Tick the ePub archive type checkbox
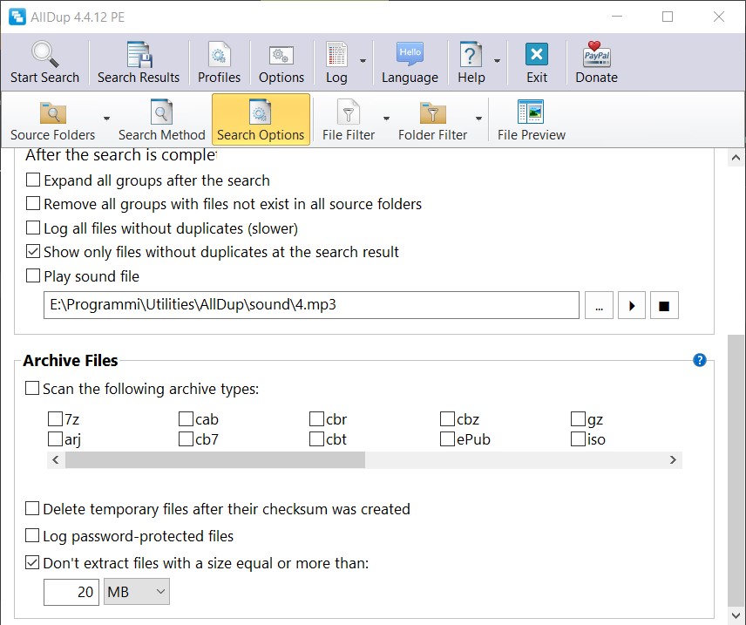This screenshot has width=746, height=625. coord(447,438)
